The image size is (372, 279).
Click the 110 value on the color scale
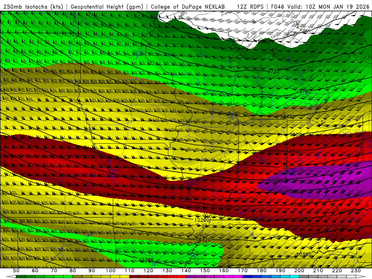(130, 271)
